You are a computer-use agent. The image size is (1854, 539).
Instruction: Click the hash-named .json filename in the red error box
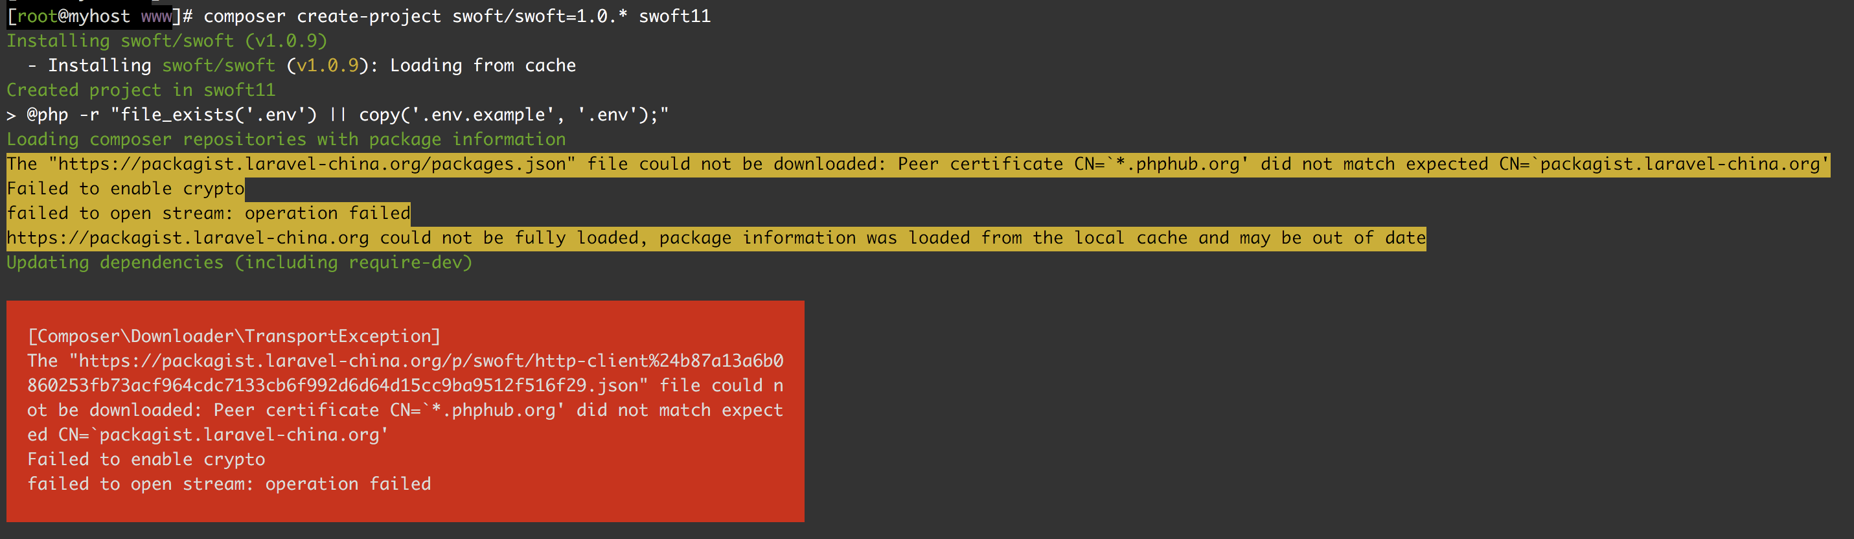332,385
